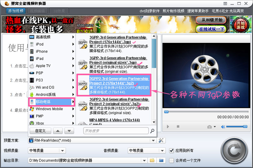Click the Wii and DS gamepad icon
The height and width of the screenshot is (168, 253).
(x=32, y=87)
